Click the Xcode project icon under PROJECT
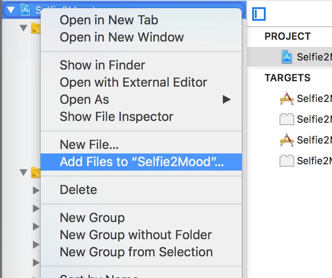The image size is (332, 278). 287,56
